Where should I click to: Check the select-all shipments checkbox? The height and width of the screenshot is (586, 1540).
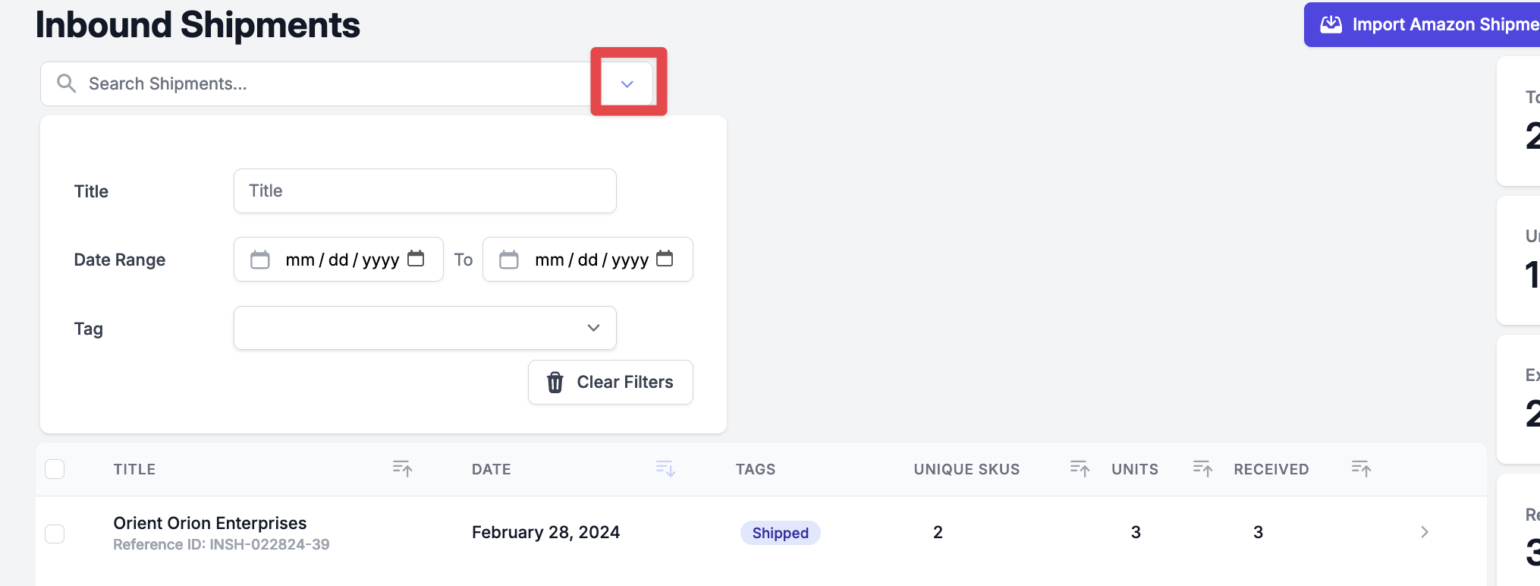(x=55, y=469)
